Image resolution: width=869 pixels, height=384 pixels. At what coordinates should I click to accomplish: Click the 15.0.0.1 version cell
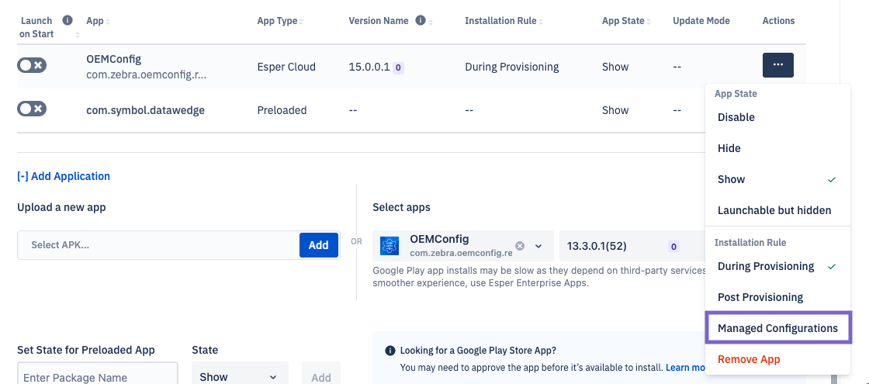pos(369,67)
